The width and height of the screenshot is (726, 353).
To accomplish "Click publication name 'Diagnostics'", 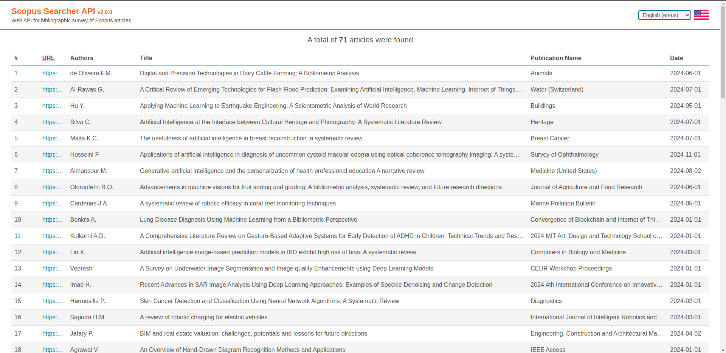I will (x=546, y=301).
